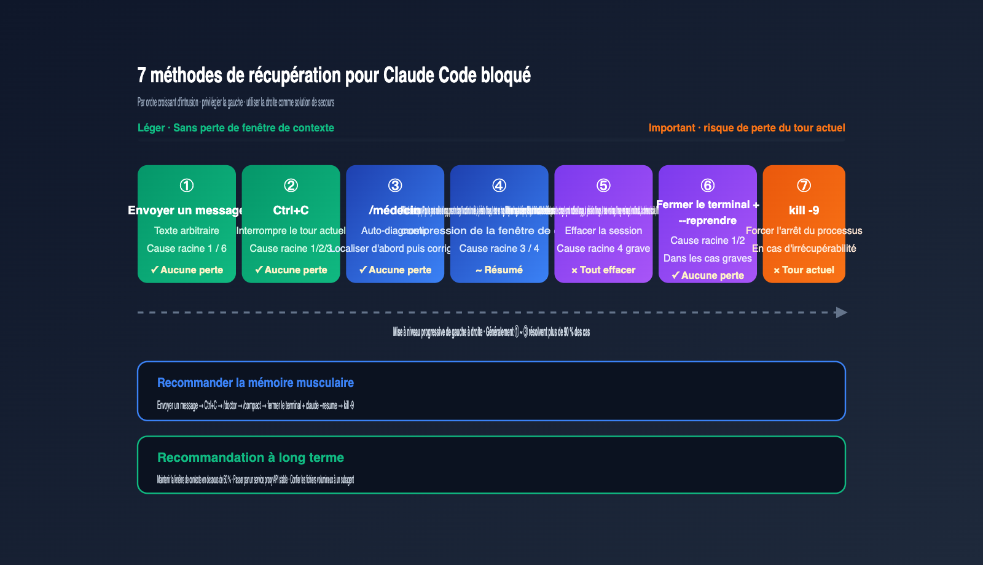This screenshot has height=565, width=983.
Task: Click the command sequence line starting "Envoyer un message →"
Action: tap(256, 405)
